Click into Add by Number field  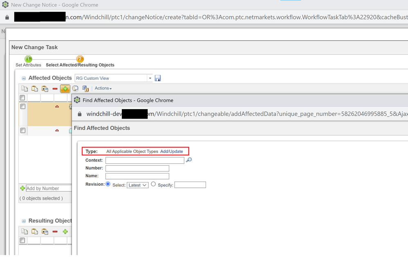tap(49, 188)
